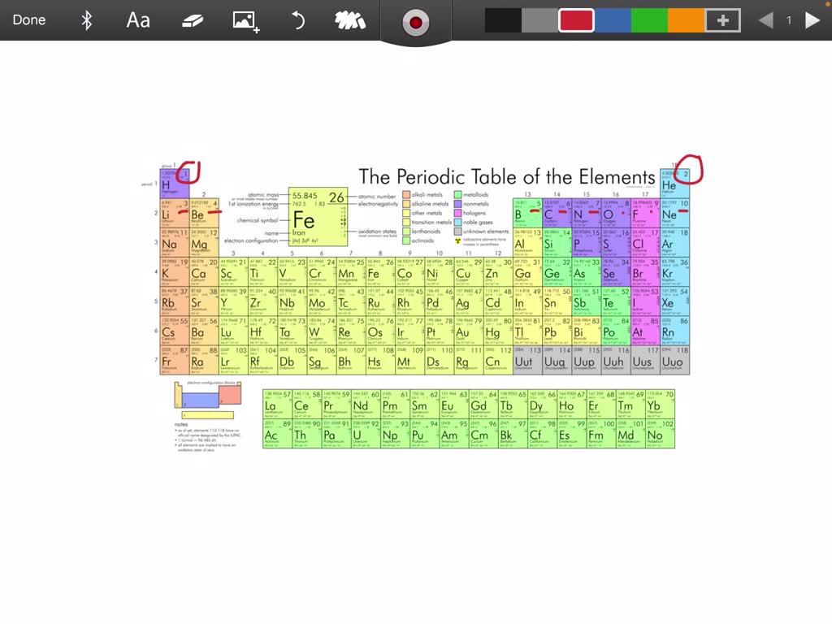
Task: Choose the orange color swatch
Action: coord(685,19)
